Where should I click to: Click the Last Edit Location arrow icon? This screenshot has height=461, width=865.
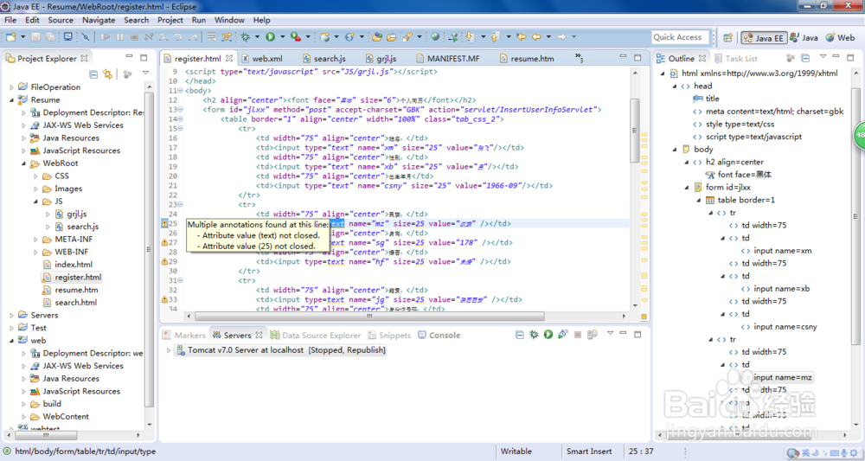click(x=522, y=37)
